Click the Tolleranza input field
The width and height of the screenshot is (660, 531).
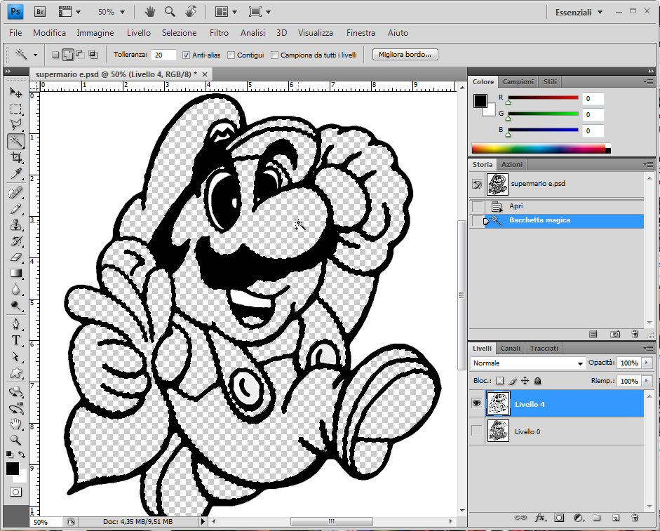coord(163,55)
